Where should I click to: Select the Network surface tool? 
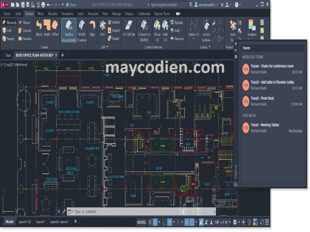[x=9, y=23]
